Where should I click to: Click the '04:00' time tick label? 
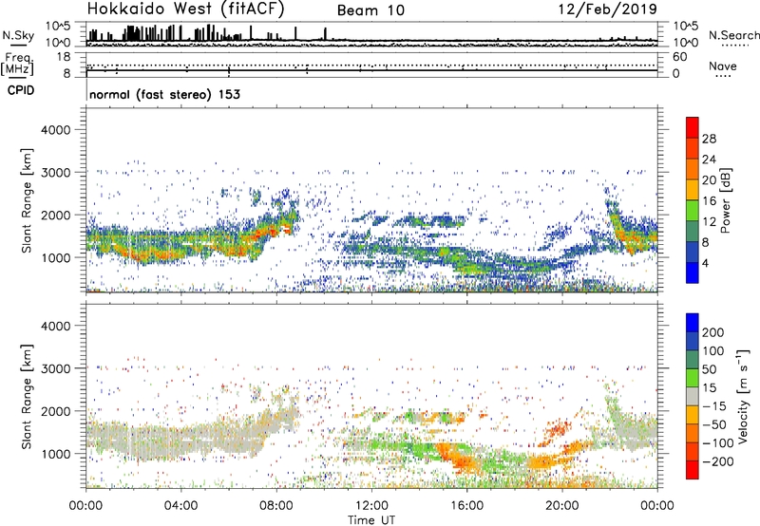(x=180, y=506)
